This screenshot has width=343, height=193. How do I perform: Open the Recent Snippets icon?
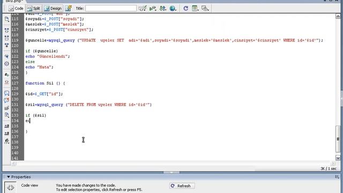pos(7,115)
